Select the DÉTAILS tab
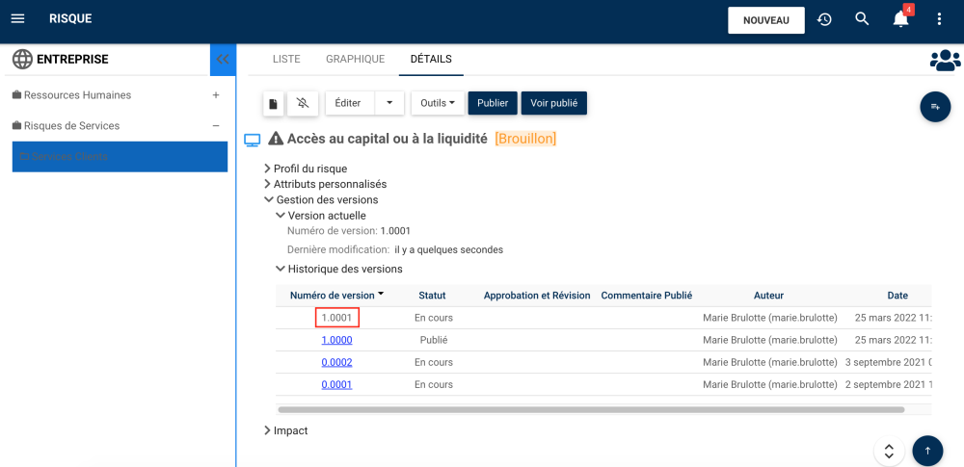This screenshot has width=964, height=467. (431, 59)
